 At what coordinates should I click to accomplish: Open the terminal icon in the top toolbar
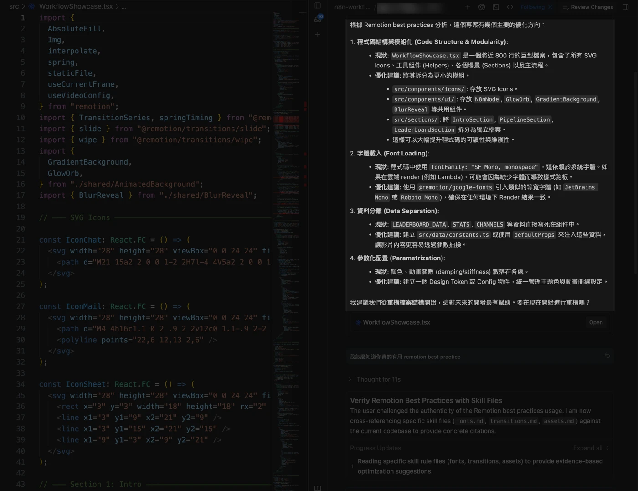coord(496,7)
